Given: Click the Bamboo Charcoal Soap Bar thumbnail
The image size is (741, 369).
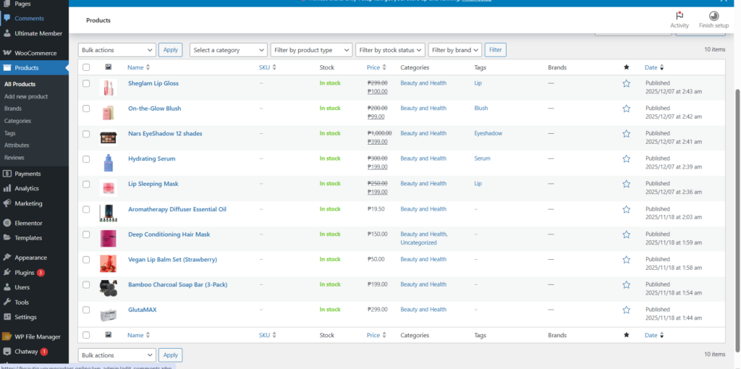Looking at the screenshot, I should (108, 286).
